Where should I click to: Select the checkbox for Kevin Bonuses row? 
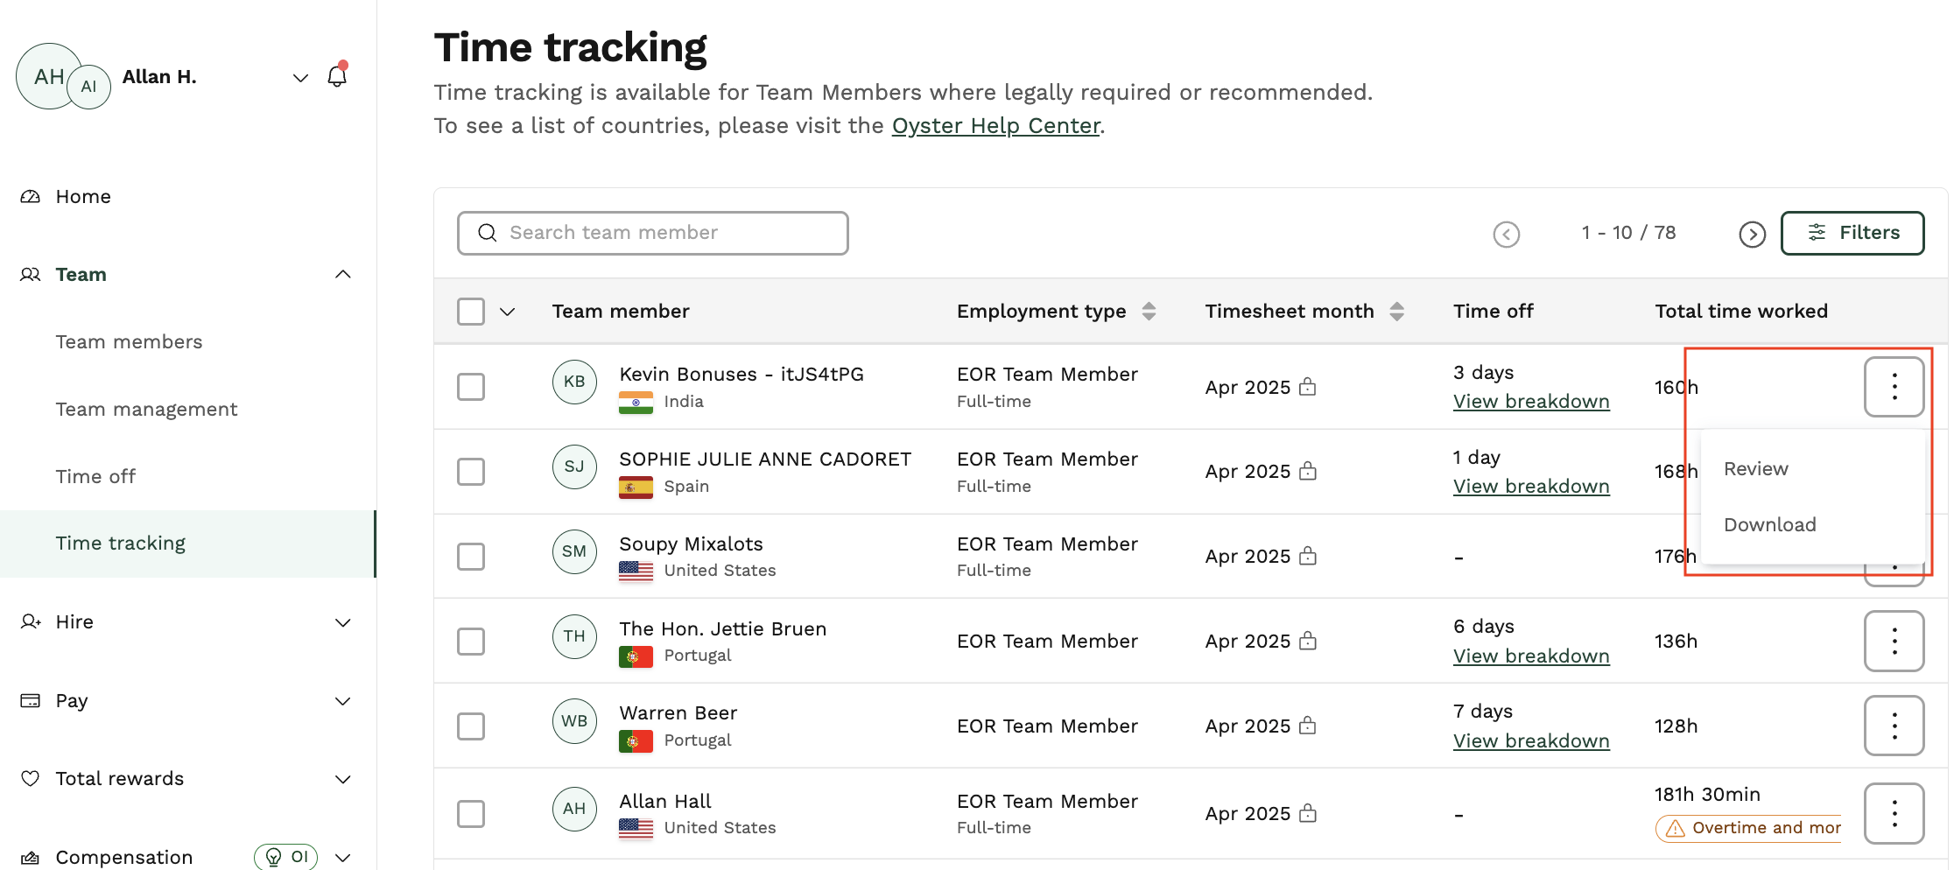coord(471,386)
